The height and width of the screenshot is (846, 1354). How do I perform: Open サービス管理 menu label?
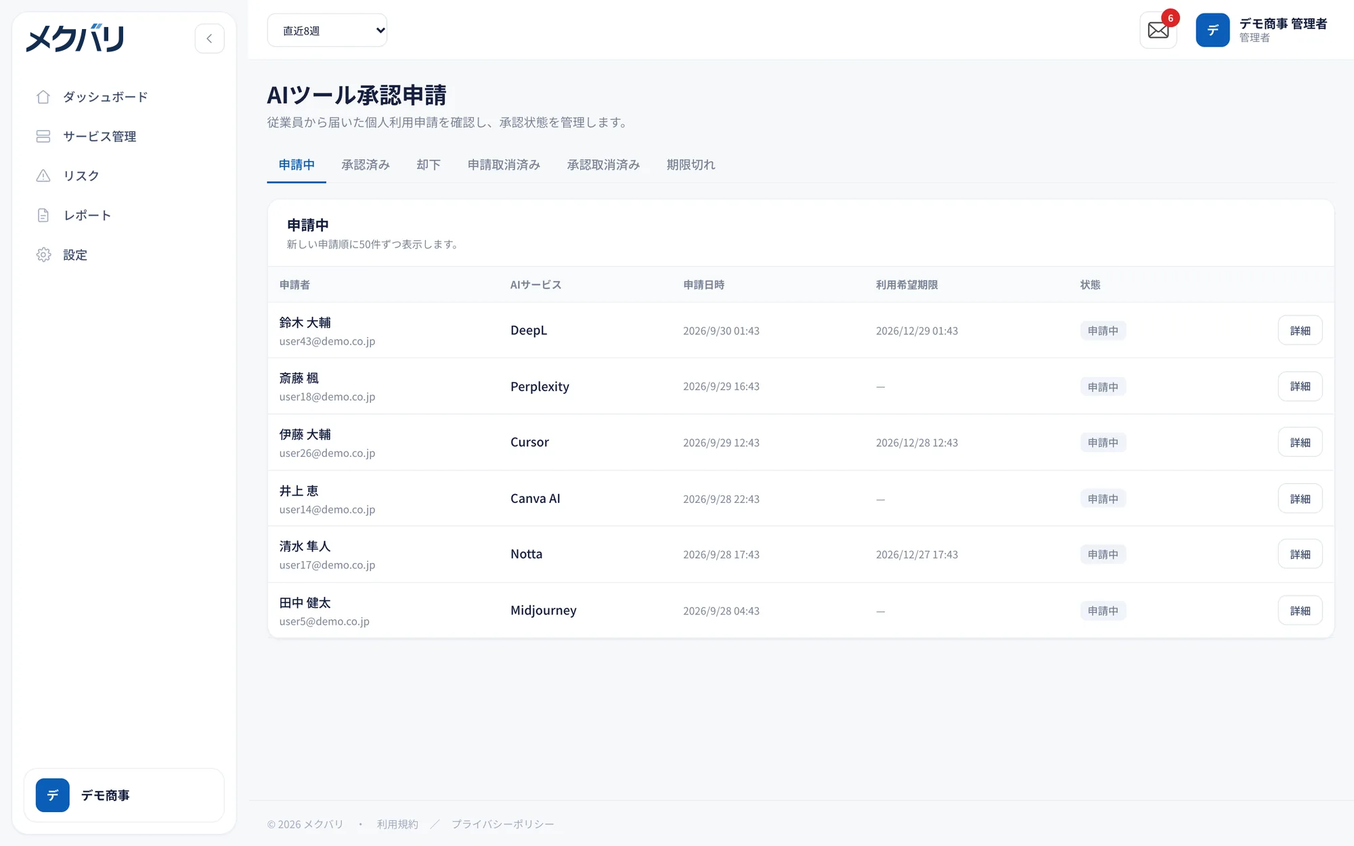tap(100, 136)
